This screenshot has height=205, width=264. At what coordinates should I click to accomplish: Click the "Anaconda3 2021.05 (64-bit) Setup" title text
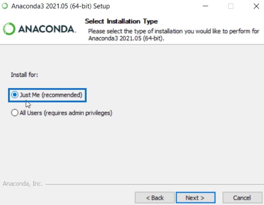tap(61, 6)
